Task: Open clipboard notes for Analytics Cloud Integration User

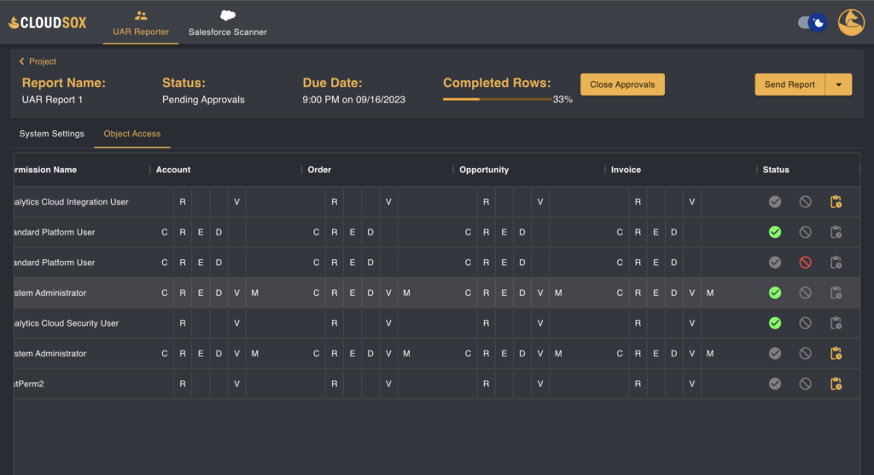Action: coord(836,201)
